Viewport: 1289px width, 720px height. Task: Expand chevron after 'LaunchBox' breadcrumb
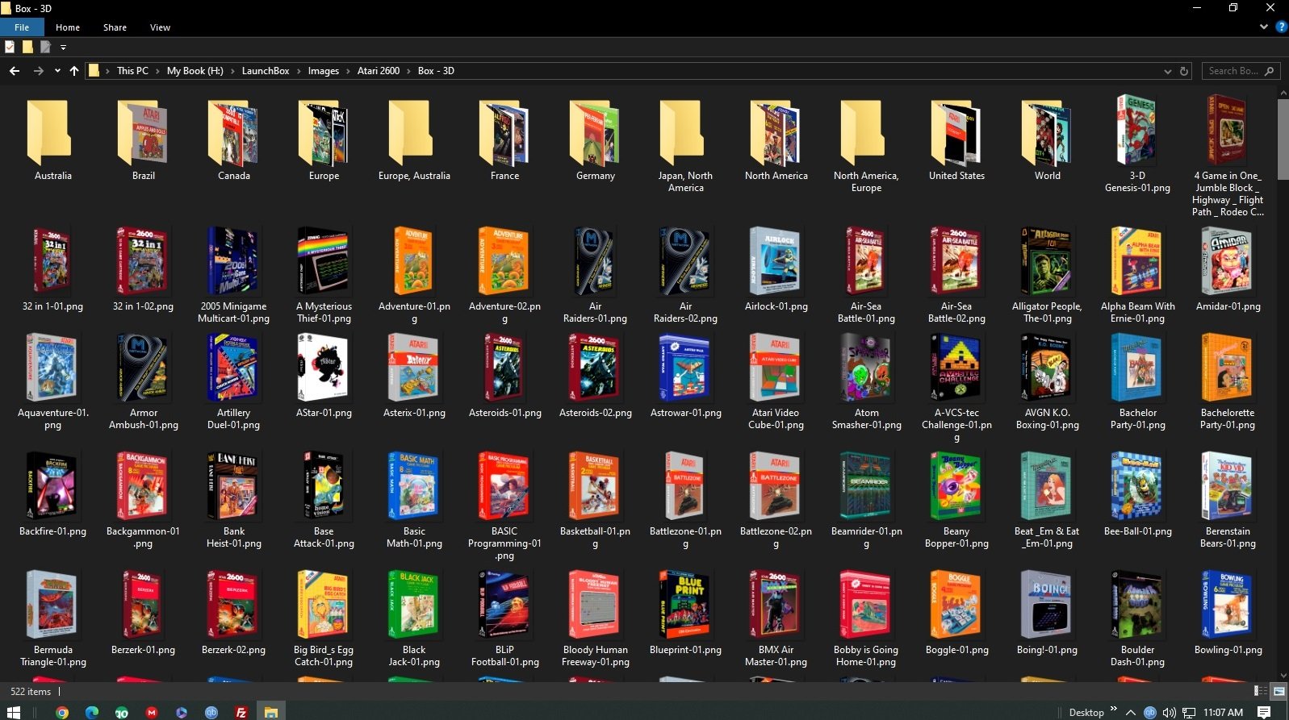299,71
